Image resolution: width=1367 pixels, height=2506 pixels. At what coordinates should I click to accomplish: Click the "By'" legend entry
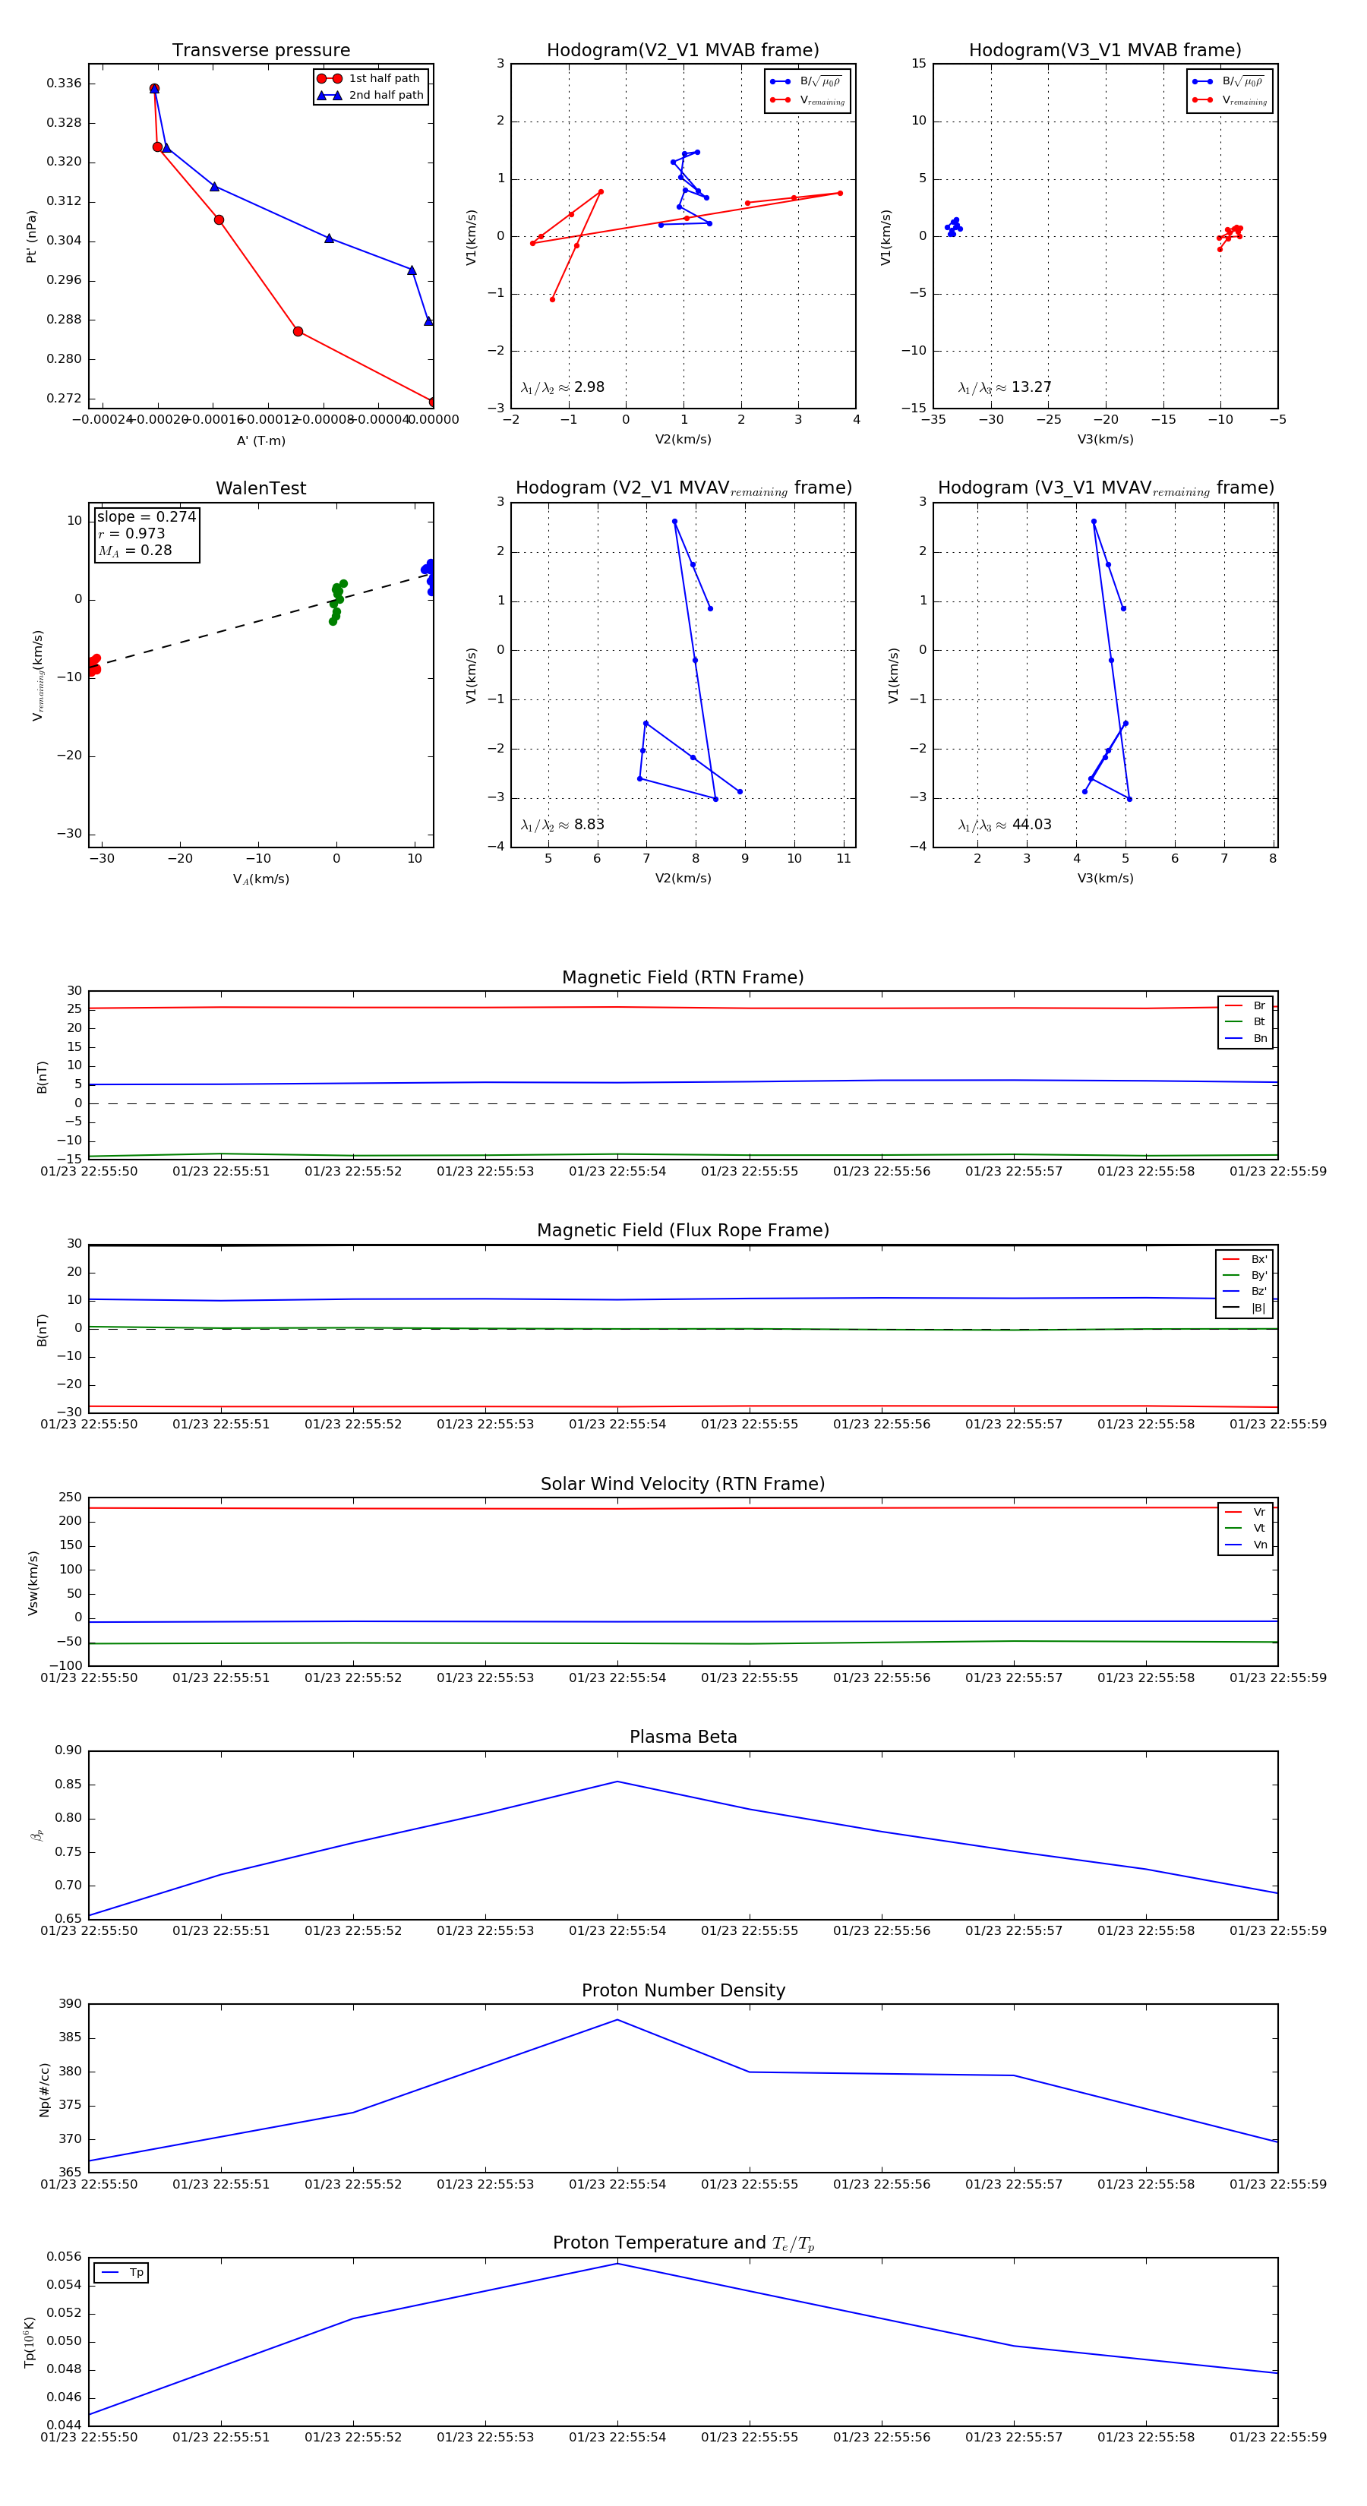[x=1245, y=1275]
